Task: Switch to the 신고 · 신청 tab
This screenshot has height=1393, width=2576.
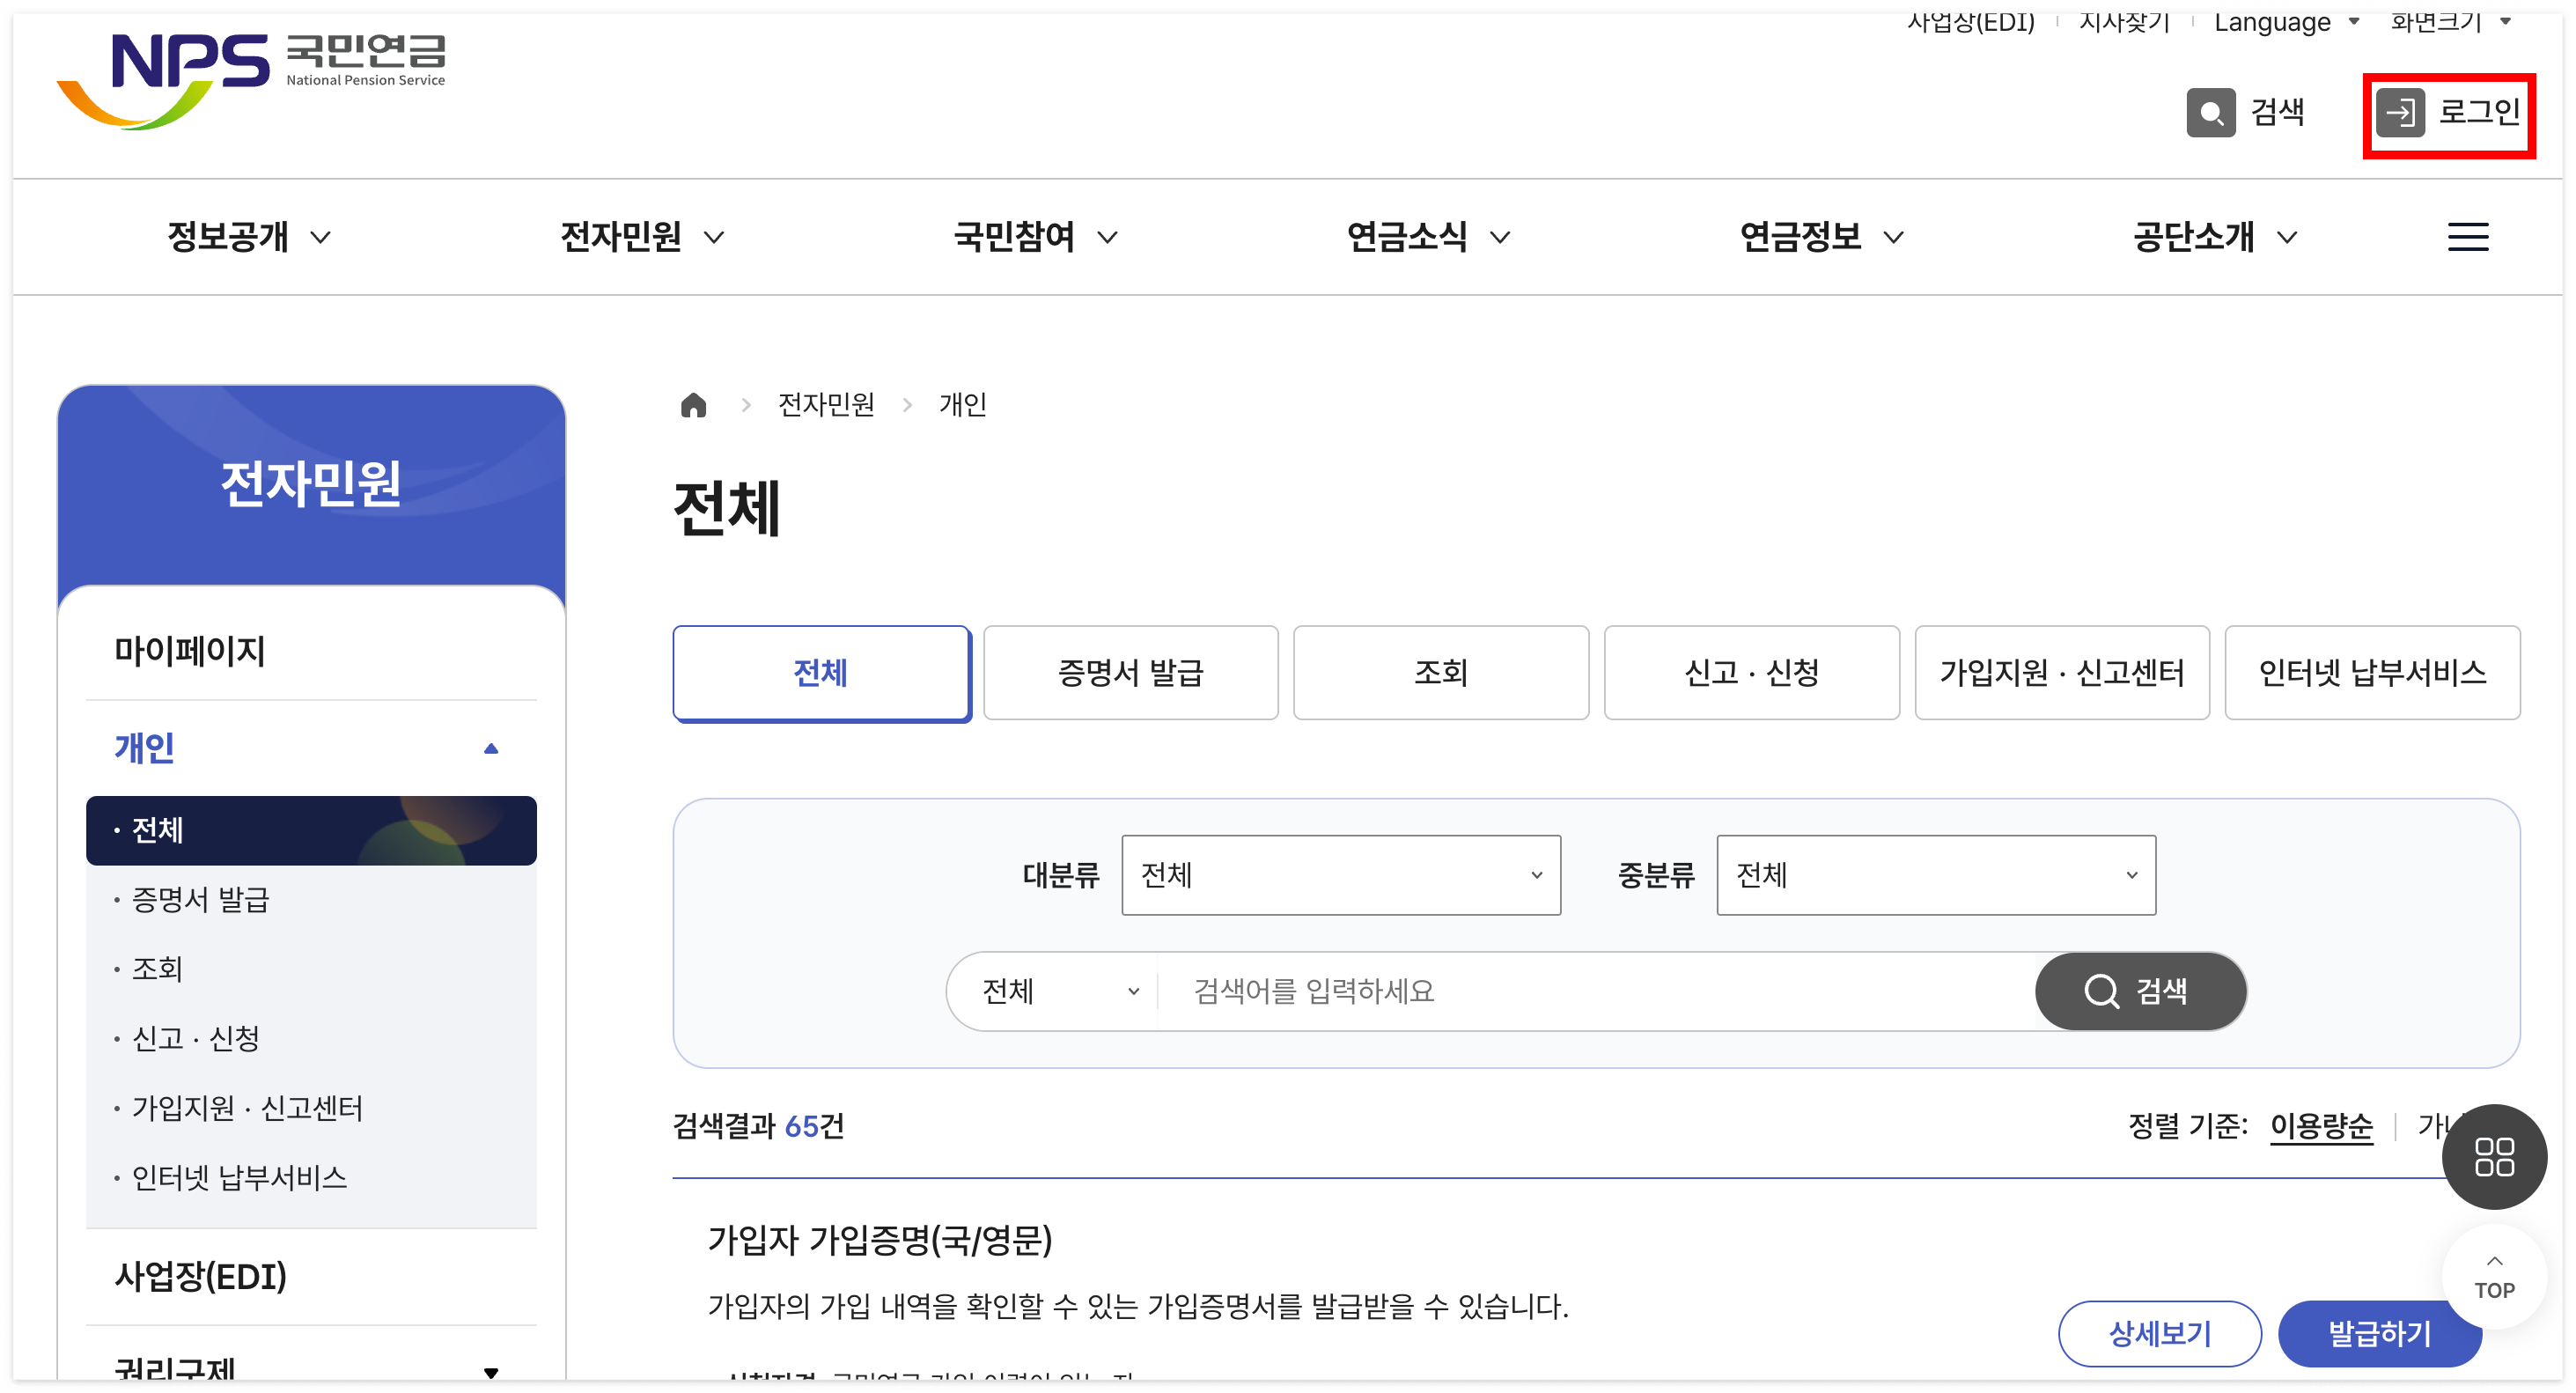Action: pyautogui.click(x=1751, y=673)
